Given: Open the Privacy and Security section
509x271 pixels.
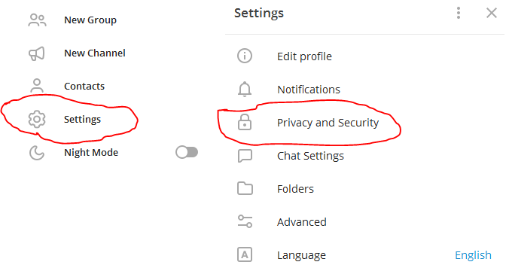Looking at the screenshot, I should [328, 123].
